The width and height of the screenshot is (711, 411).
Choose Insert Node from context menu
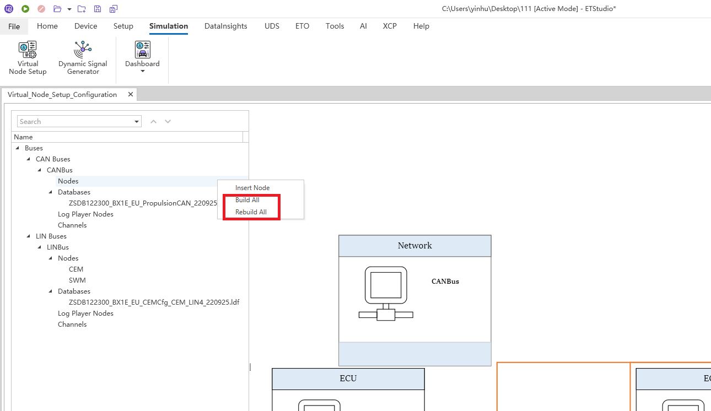(x=252, y=188)
